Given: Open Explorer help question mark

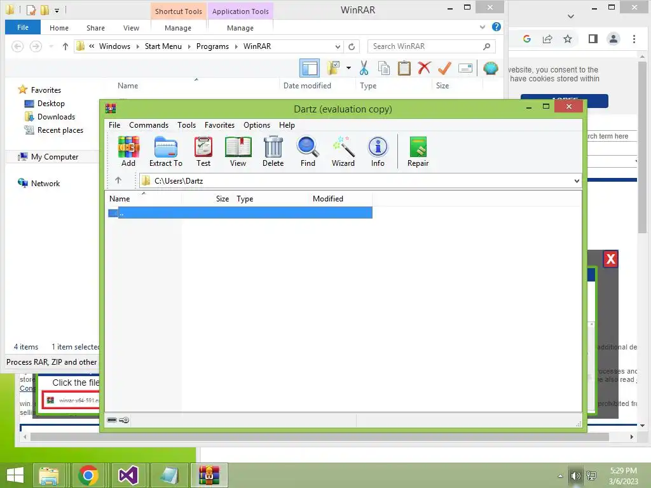Looking at the screenshot, I should coord(496,27).
